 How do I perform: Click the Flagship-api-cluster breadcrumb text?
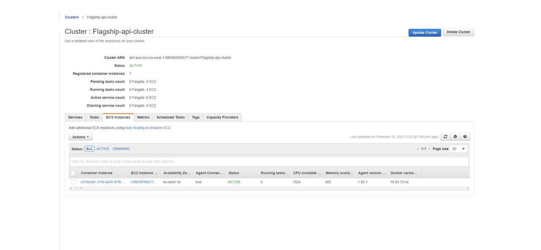click(102, 17)
